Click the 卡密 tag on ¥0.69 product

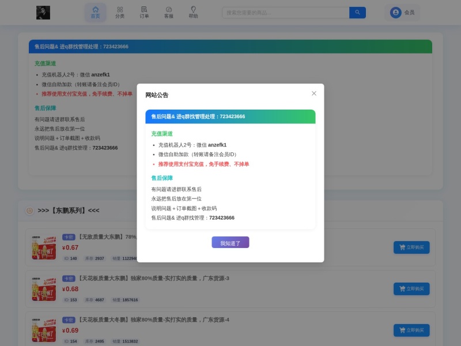pos(69,320)
